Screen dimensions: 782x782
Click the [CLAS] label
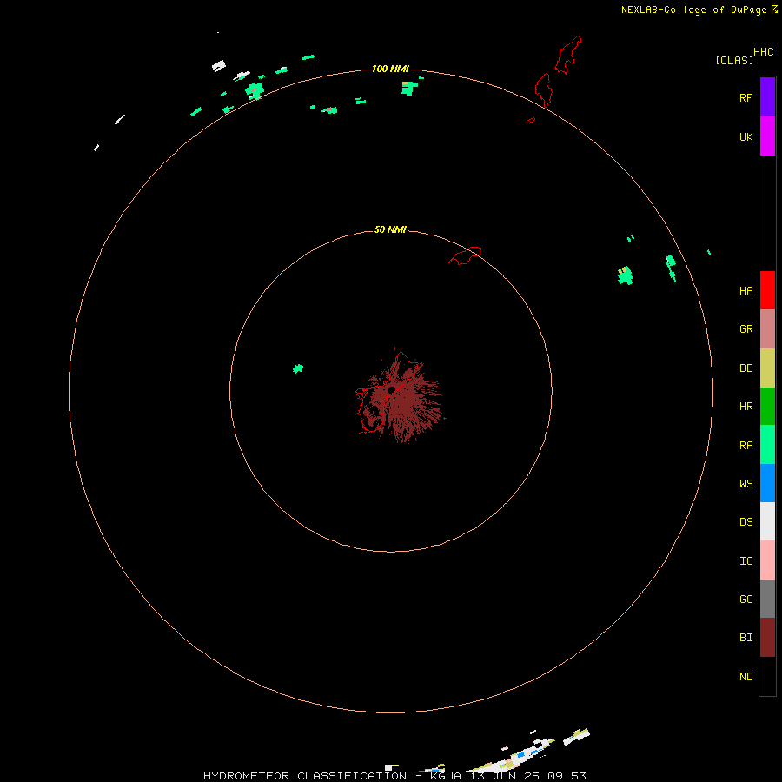(x=734, y=60)
